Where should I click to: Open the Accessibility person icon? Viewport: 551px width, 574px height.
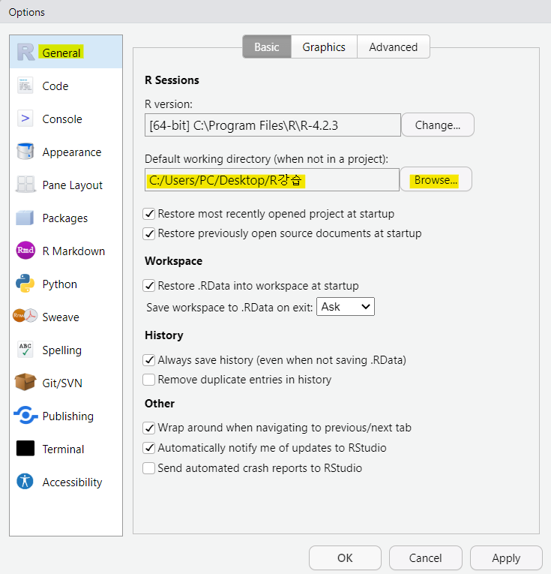coord(25,482)
